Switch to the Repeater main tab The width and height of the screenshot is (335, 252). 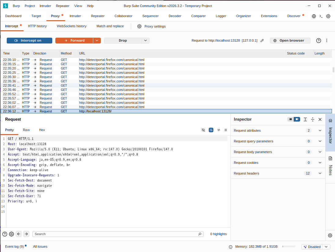click(98, 16)
